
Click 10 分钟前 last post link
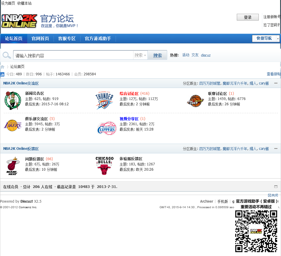coord(49,169)
